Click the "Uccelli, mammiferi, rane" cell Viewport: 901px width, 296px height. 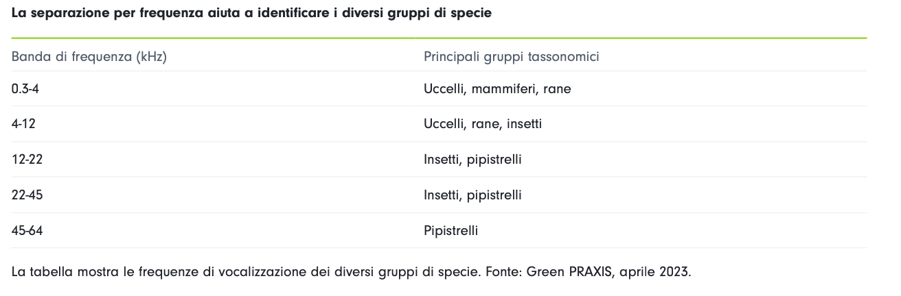tap(497, 89)
